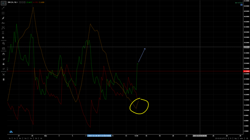Open the timezone clock (UTC-5) menu
Image resolution: width=250 pixels, height=140 pixels.
coord(221,138)
